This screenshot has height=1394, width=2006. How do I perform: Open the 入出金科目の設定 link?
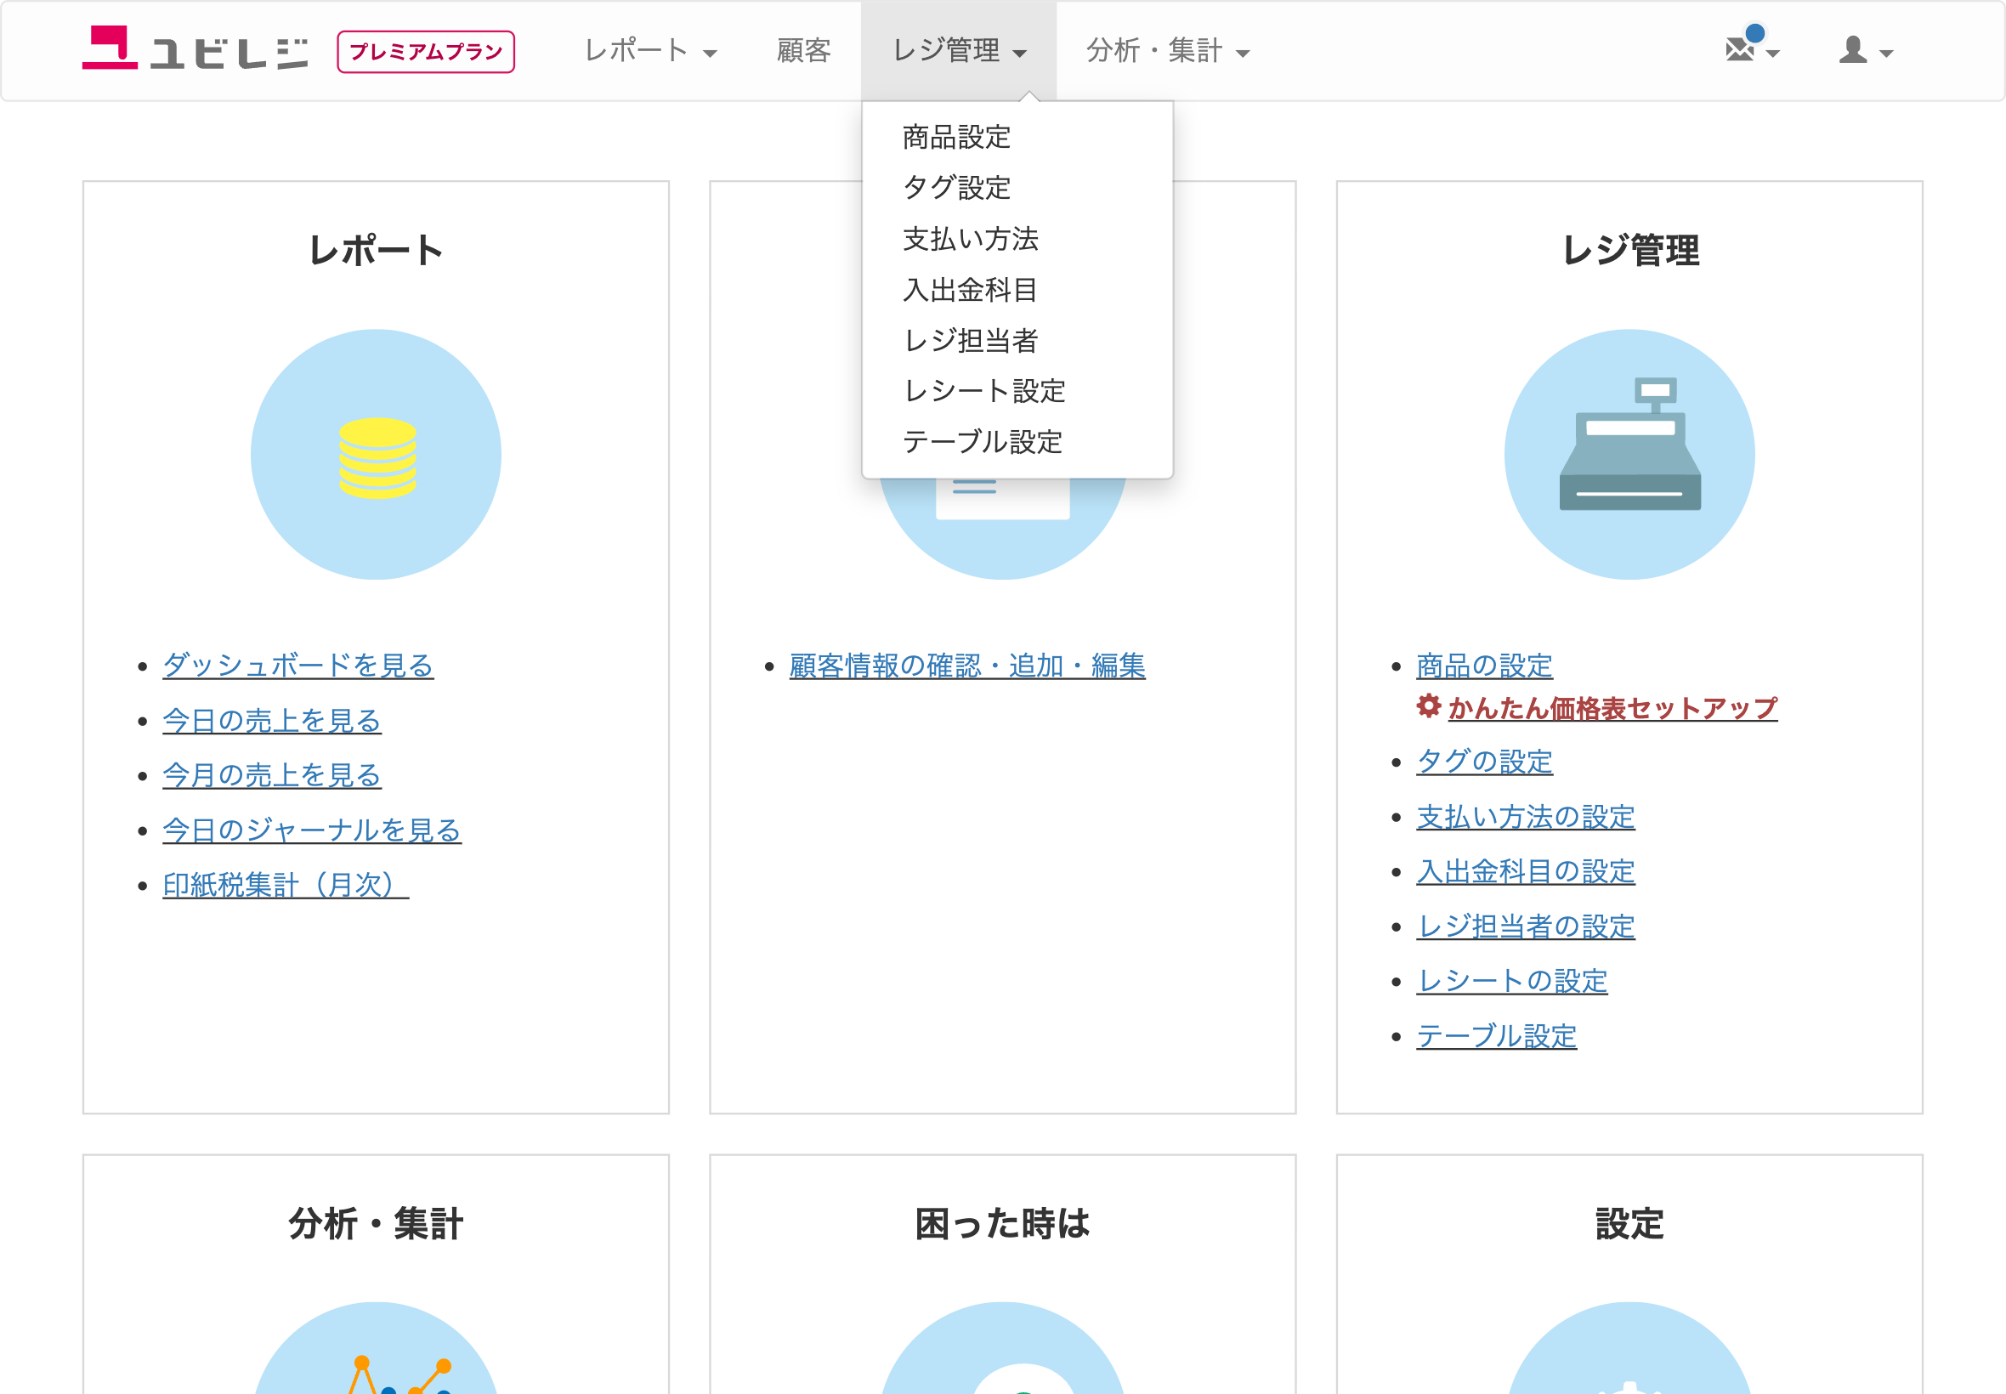1525,872
